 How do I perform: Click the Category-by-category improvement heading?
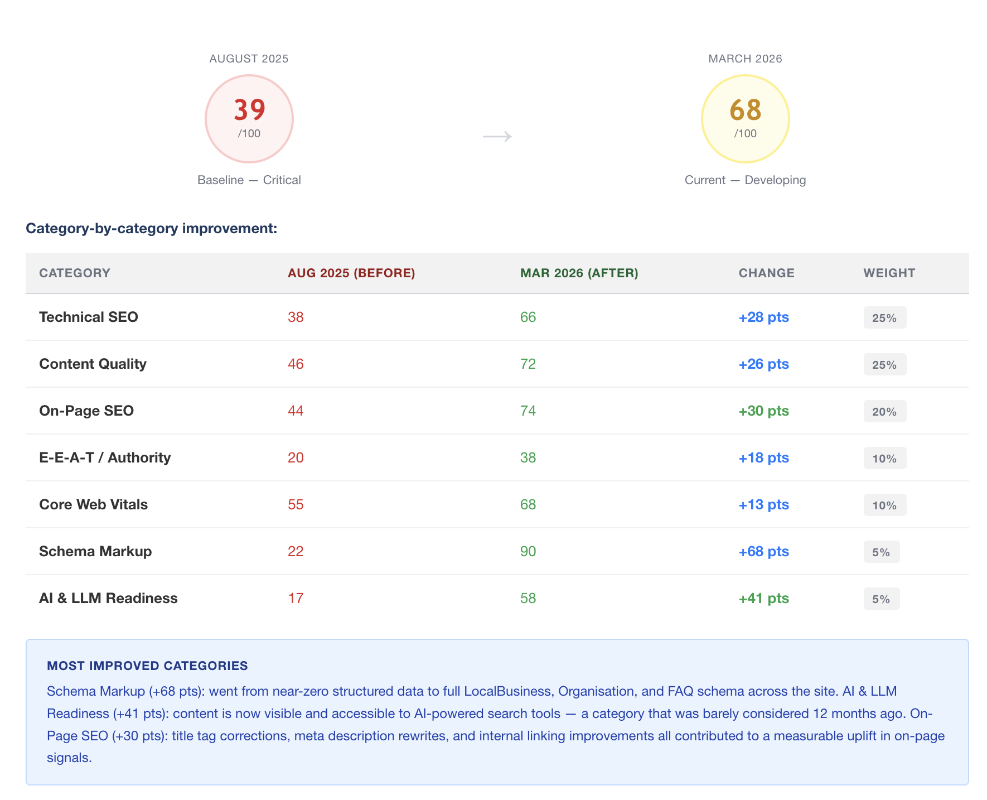coord(152,228)
